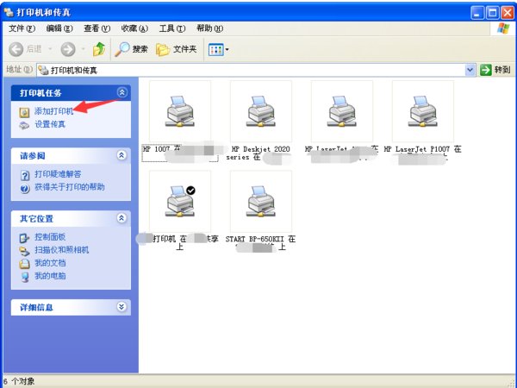Screen dimensions: 517x388
Task: Click the scanner icon beside 扫描仪和照相机
Action: coord(24,251)
